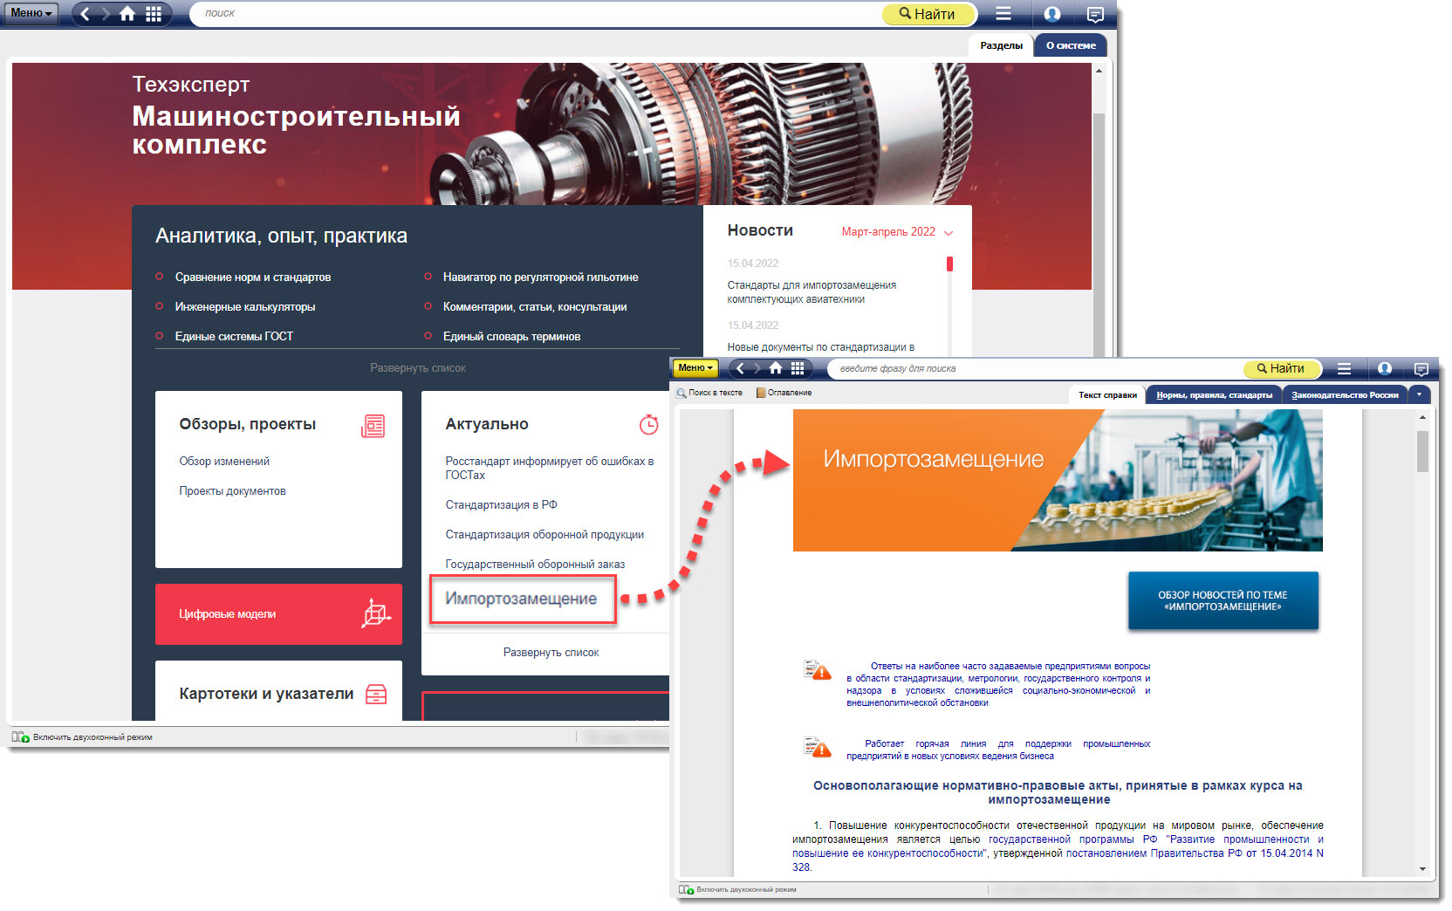Go back using the arrow in the back window
Viewport: 1452px width, 911px height.
pyautogui.click(x=86, y=14)
